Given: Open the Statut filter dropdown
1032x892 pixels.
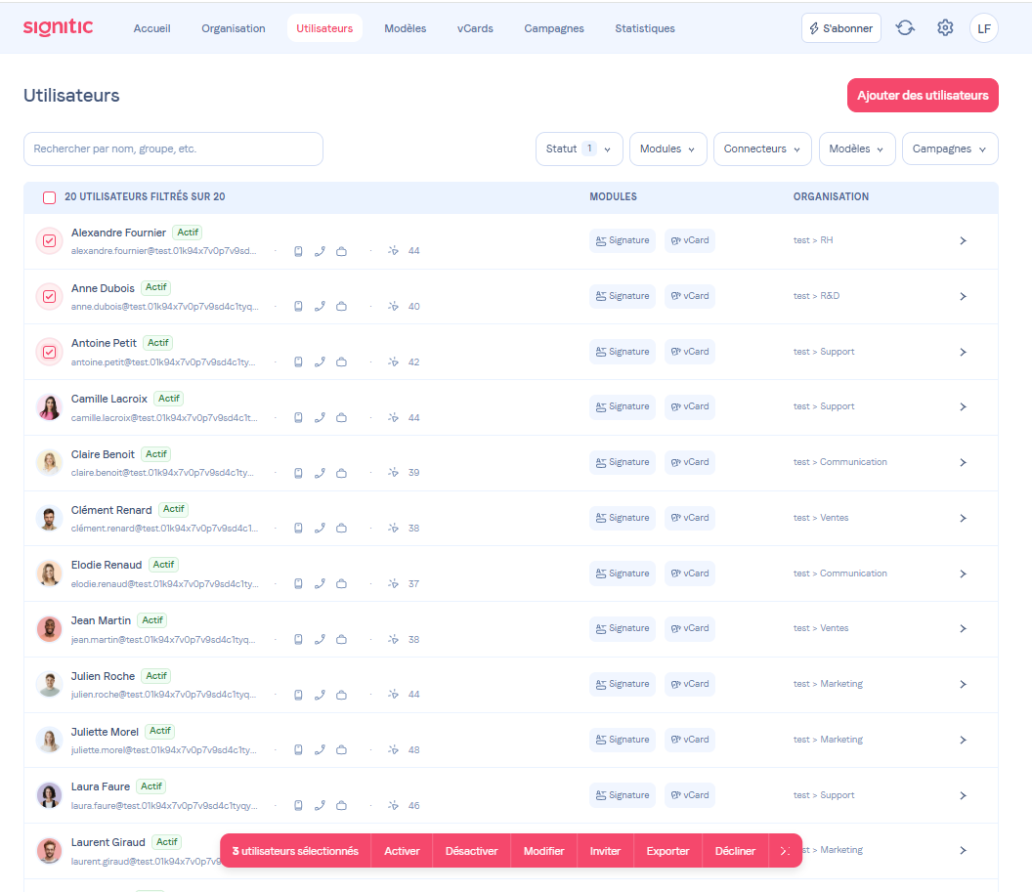Looking at the screenshot, I should click(579, 149).
